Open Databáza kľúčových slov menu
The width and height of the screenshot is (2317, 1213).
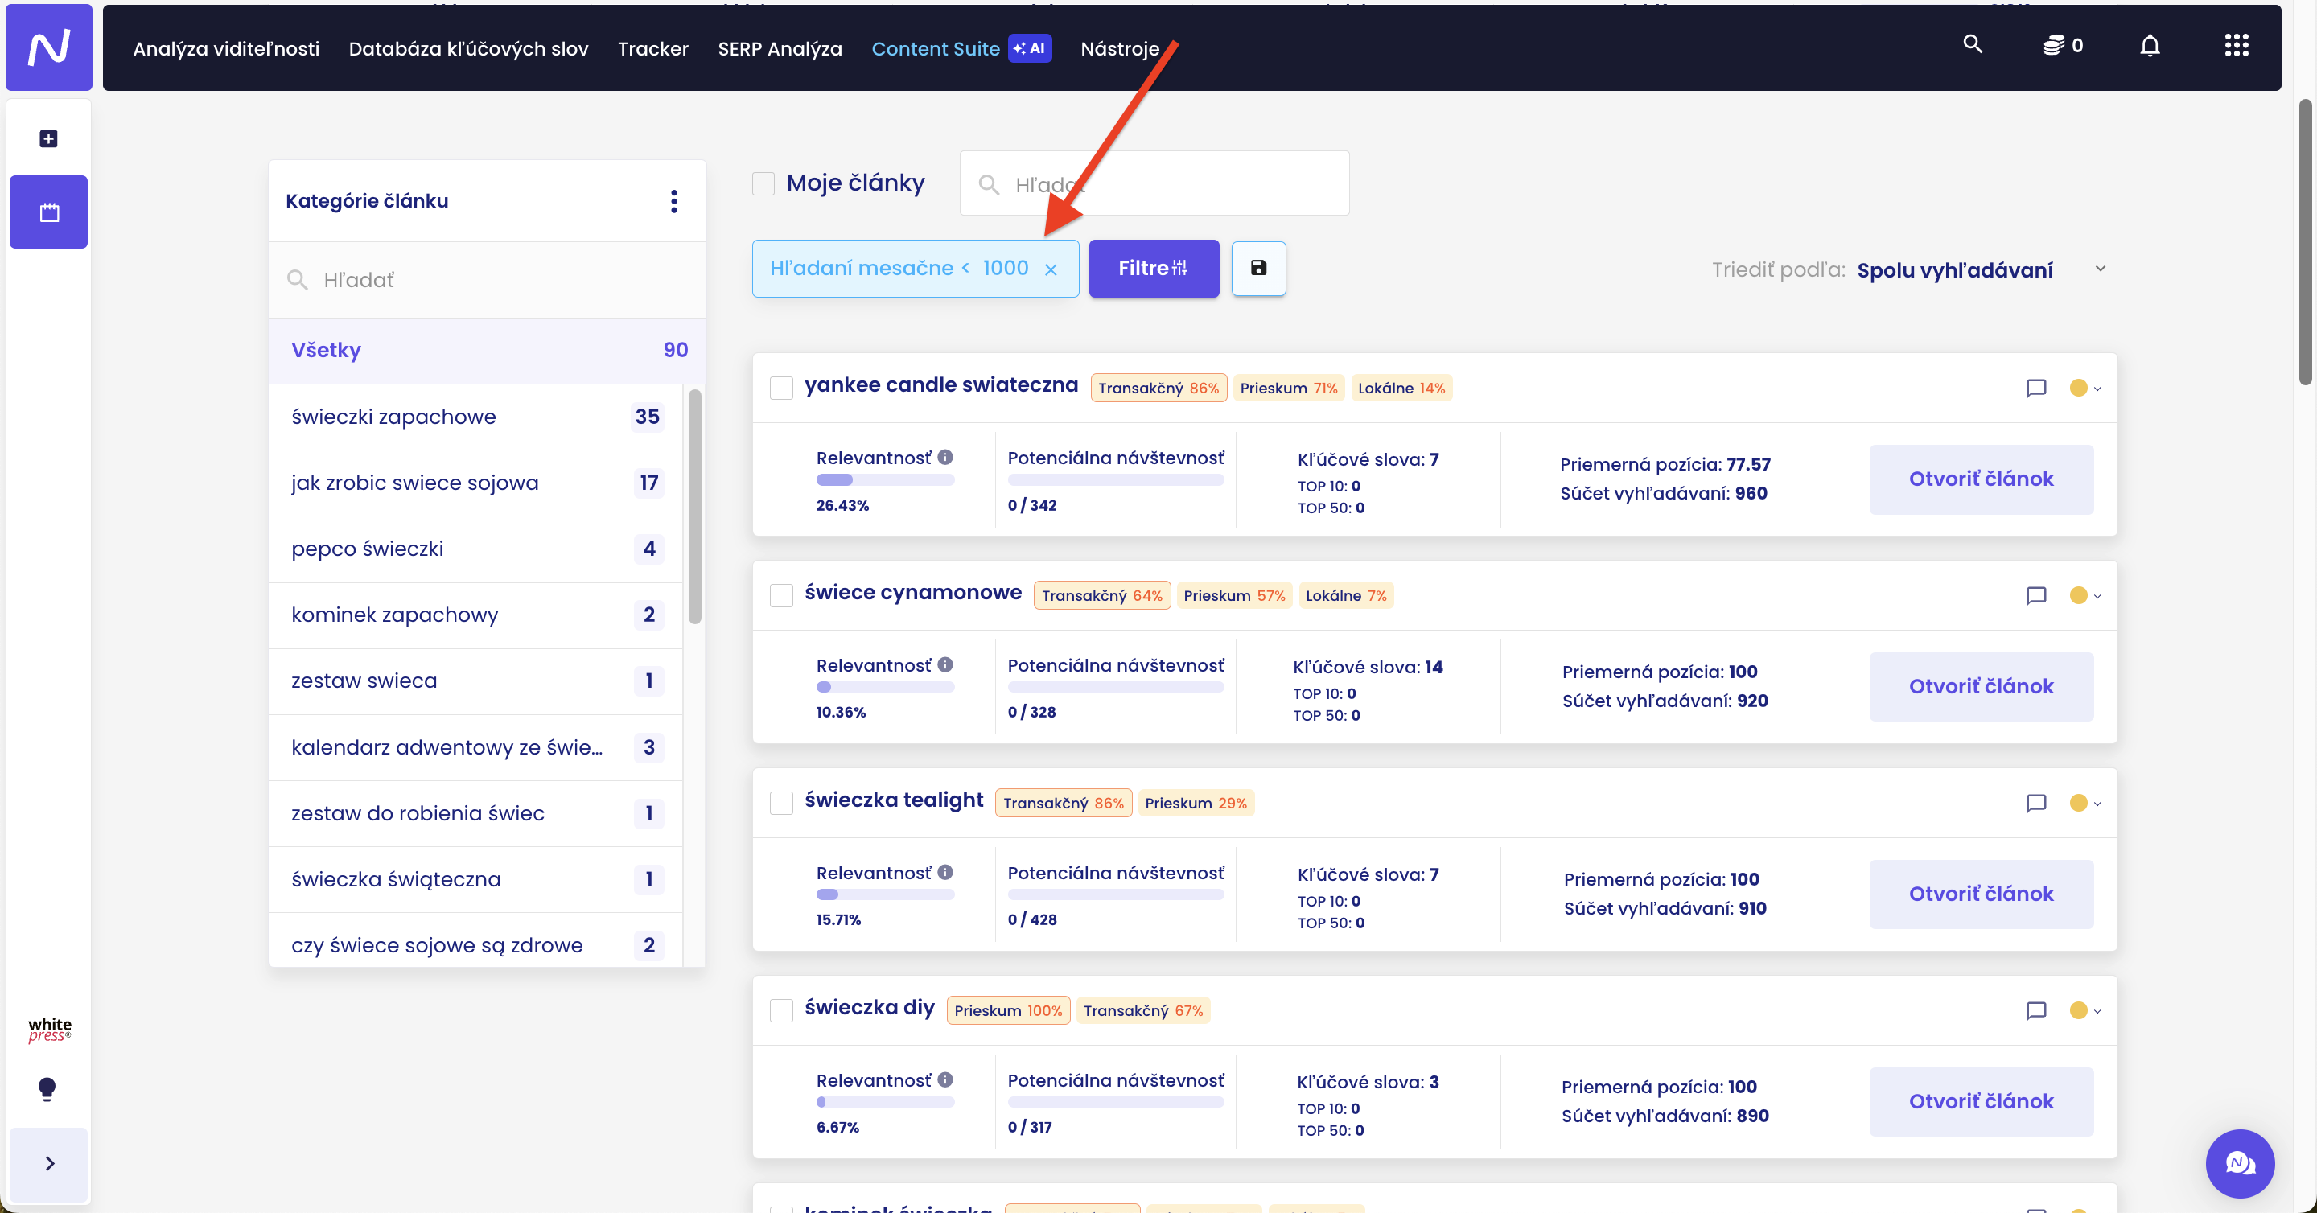[467, 48]
